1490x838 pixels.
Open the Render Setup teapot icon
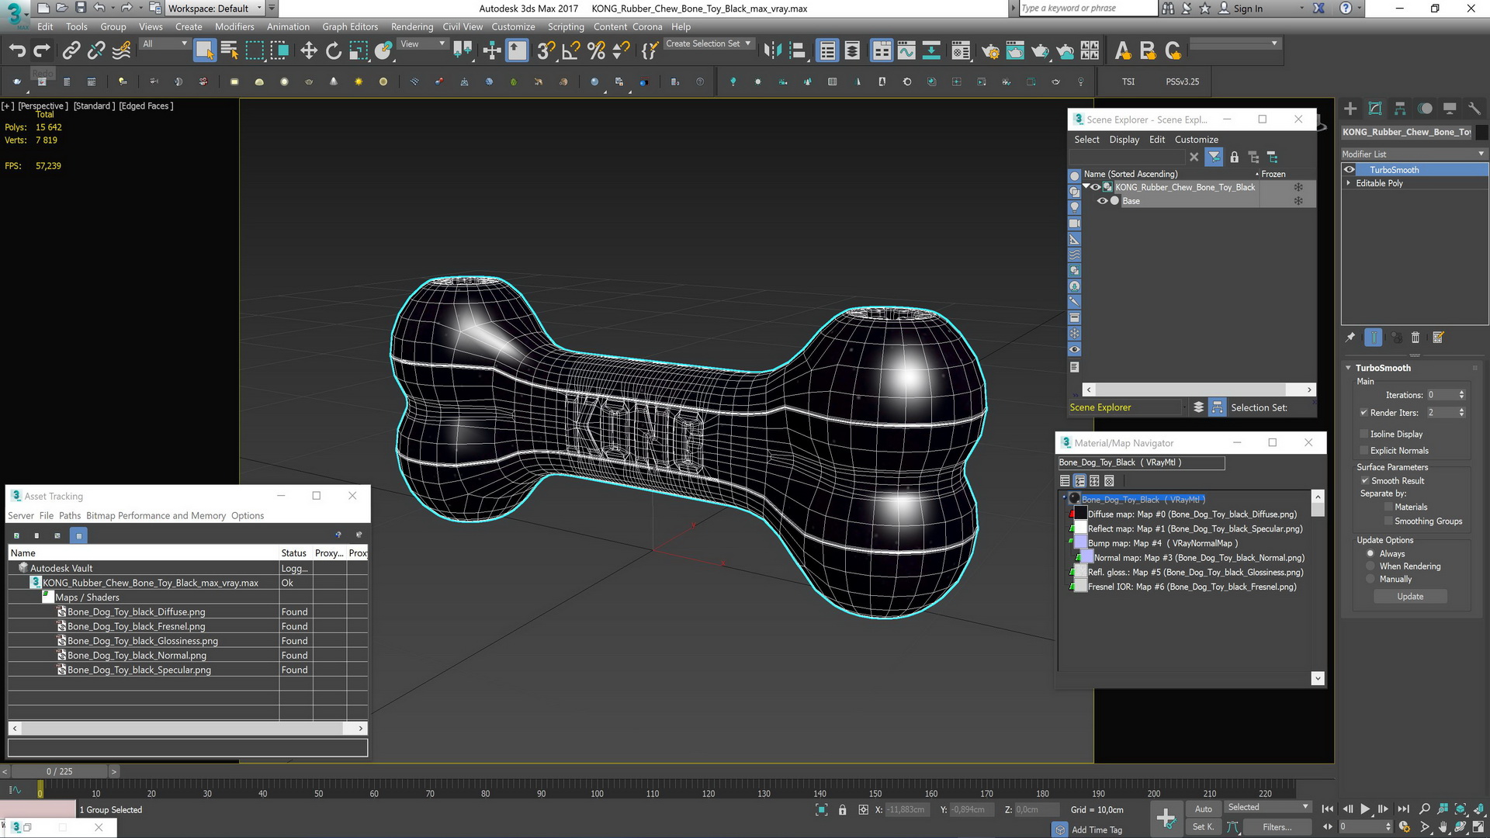pos(990,51)
